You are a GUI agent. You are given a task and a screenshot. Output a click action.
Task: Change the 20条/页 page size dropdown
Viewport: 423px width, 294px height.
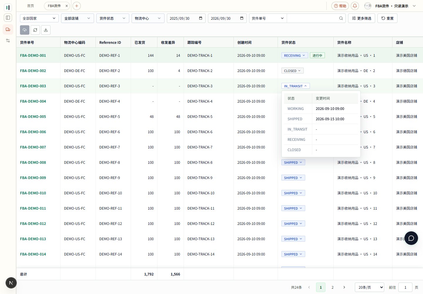point(370,287)
